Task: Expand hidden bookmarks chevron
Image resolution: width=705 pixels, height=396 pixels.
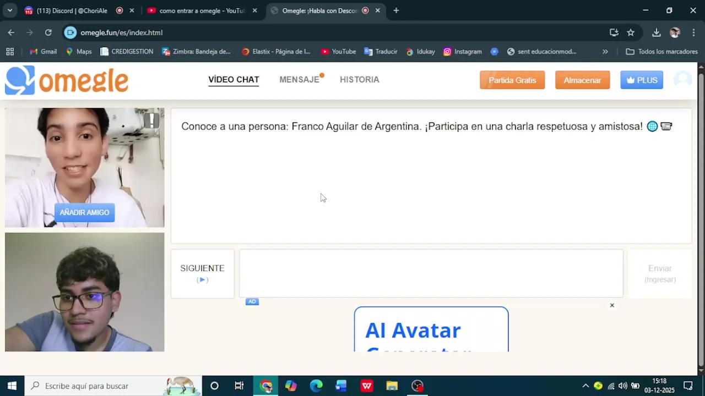Action: click(605, 51)
